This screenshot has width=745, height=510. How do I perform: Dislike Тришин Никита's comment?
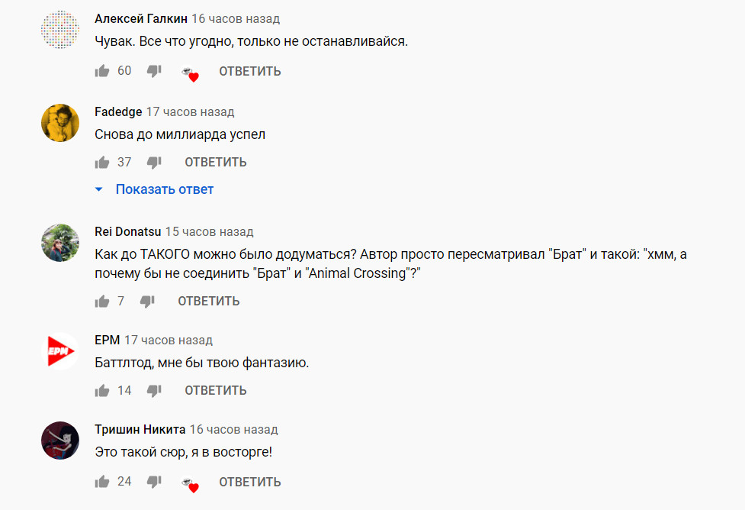[x=154, y=482]
